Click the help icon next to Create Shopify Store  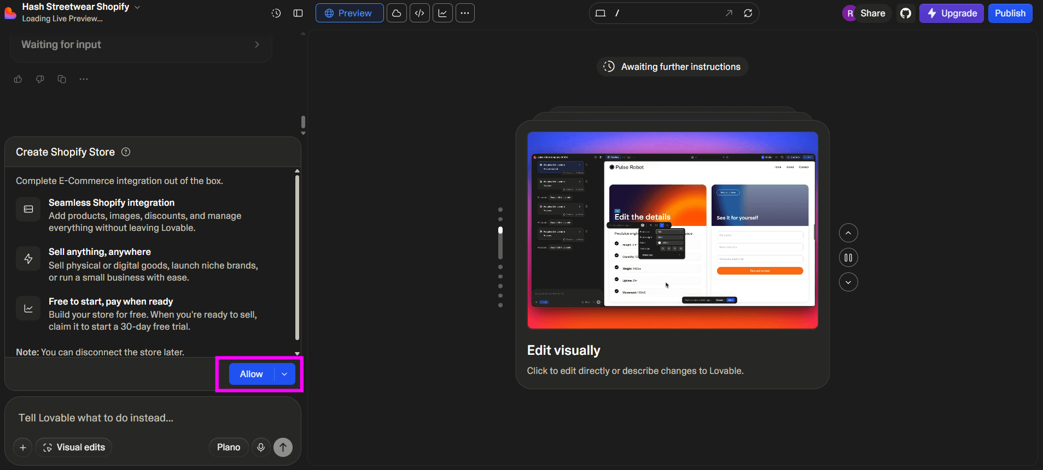126,152
